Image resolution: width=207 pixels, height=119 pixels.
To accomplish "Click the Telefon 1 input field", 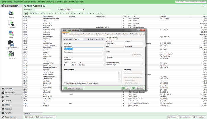I will tap(115, 43).
